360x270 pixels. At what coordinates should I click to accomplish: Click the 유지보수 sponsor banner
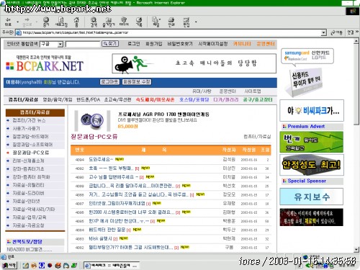click(311, 197)
